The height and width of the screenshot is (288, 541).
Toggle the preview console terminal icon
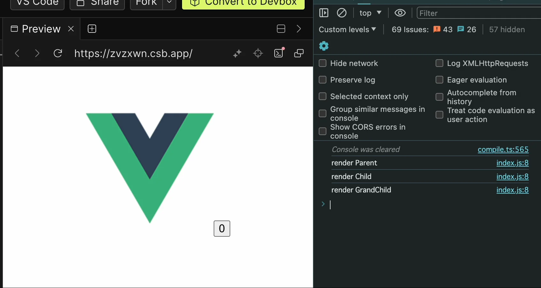pyautogui.click(x=279, y=53)
